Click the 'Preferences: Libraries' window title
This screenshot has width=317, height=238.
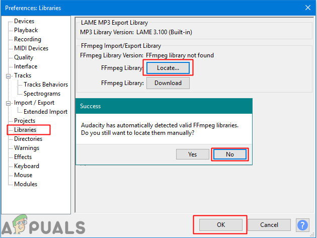tap(33, 8)
